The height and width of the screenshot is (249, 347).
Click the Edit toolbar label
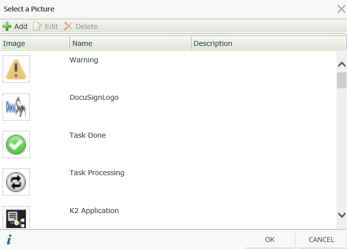click(x=51, y=26)
